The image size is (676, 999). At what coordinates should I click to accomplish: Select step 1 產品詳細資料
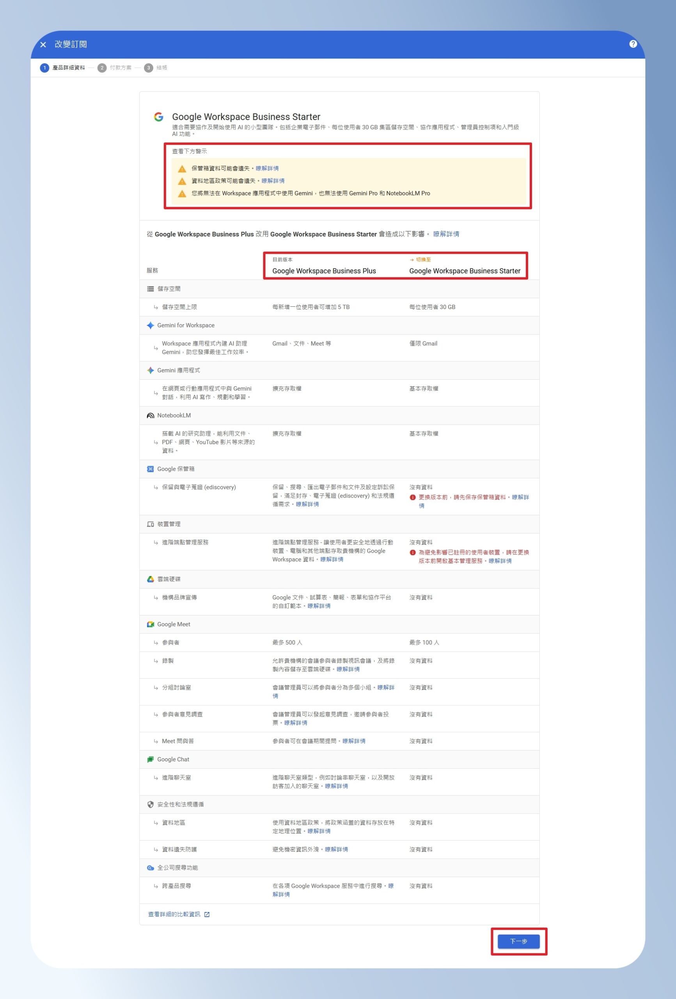62,68
